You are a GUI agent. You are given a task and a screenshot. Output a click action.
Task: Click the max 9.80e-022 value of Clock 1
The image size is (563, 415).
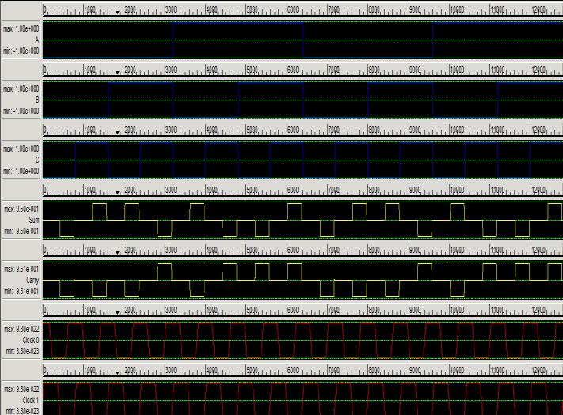pos(21,389)
